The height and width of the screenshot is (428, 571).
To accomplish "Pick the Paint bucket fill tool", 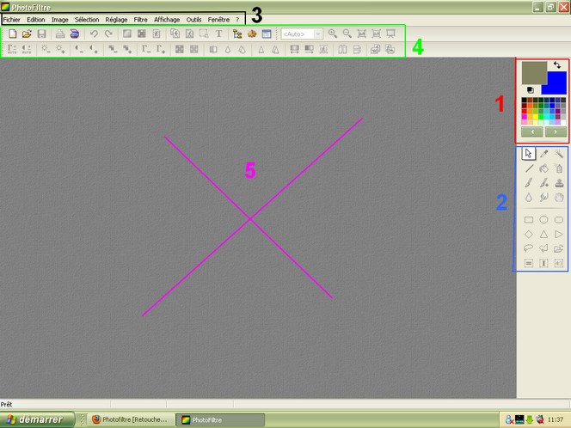I will coord(543,168).
